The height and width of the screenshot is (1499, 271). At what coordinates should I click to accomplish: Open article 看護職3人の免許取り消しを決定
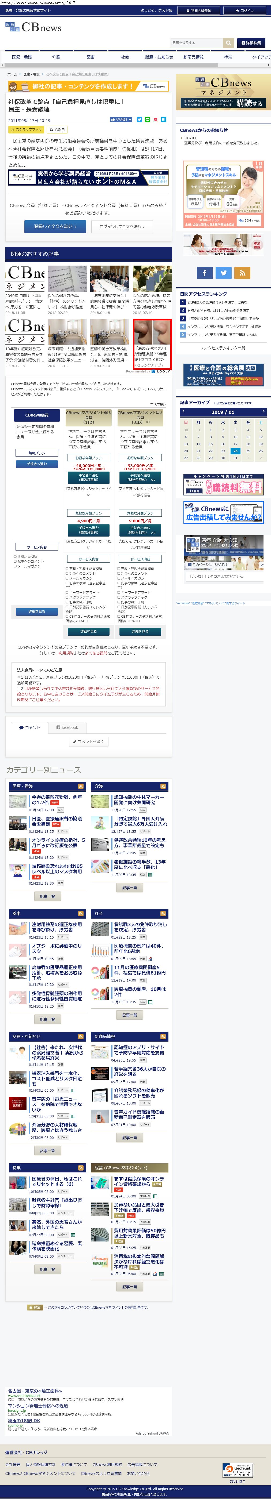click(x=140, y=927)
